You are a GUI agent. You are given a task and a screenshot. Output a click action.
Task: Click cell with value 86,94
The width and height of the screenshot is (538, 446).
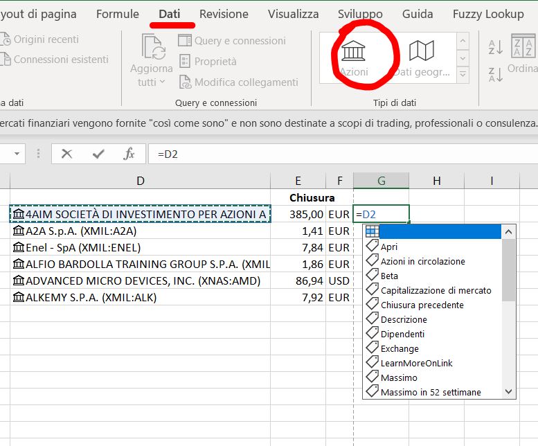pos(298,280)
